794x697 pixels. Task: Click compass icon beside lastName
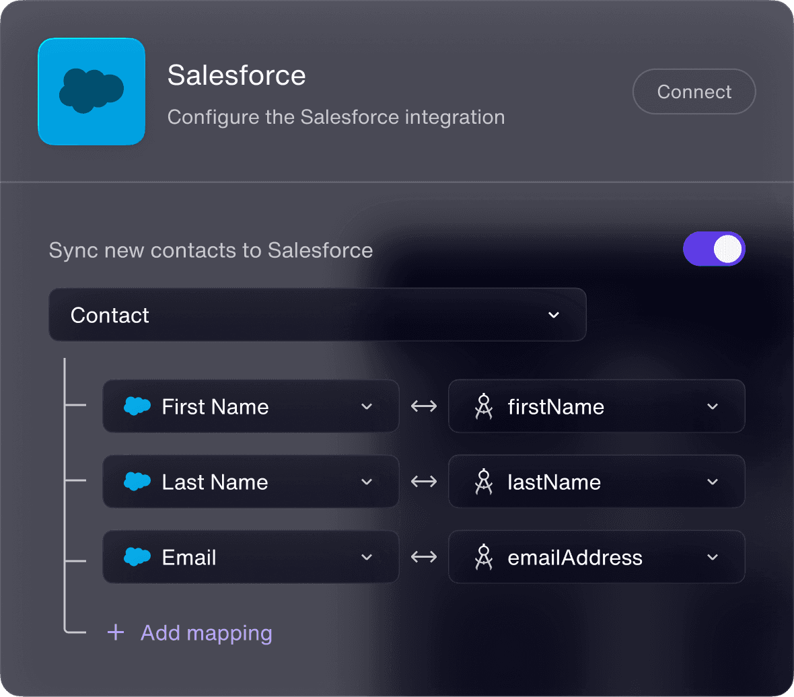[483, 482]
